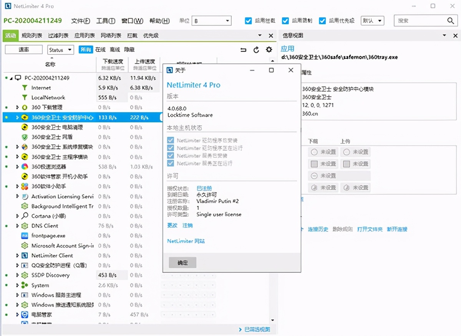Screen dimensions: 461x336
Task: Expand the NetLimiter Client row
Action: coord(17,255)
